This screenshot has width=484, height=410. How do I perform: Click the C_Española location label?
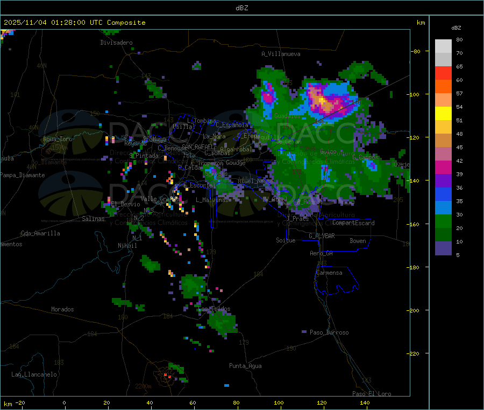[232, 125]
